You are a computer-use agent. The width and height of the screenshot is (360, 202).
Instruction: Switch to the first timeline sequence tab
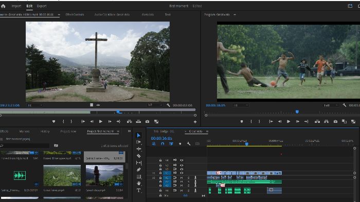(x=164, y=131)
